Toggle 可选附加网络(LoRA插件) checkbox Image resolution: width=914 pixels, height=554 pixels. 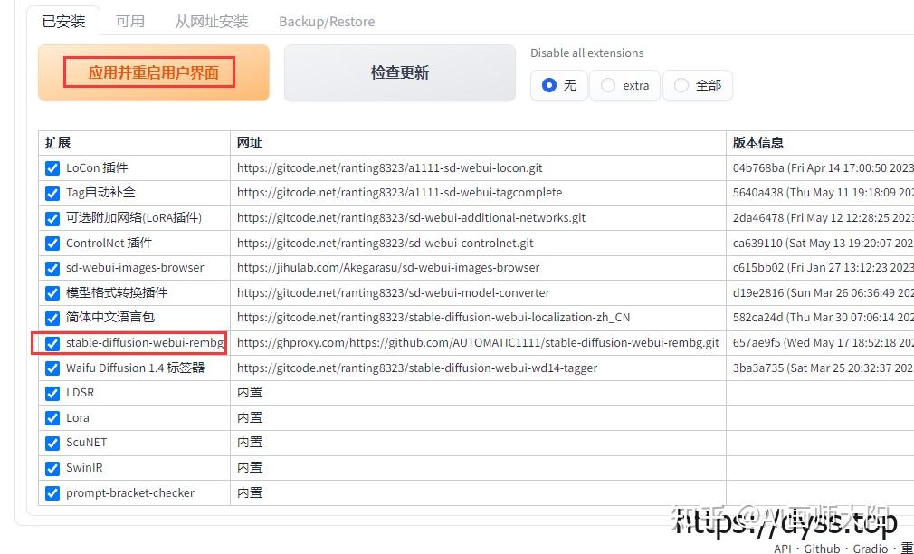(52, 218)
